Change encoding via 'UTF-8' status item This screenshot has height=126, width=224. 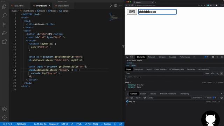64,124
